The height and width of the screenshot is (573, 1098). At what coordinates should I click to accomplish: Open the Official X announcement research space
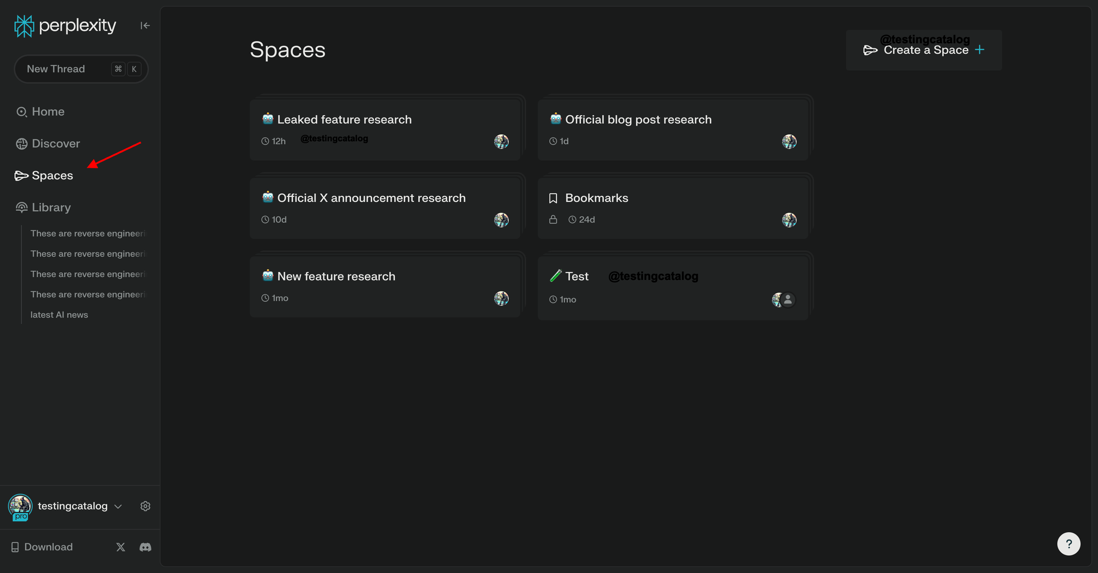point(385,208)
